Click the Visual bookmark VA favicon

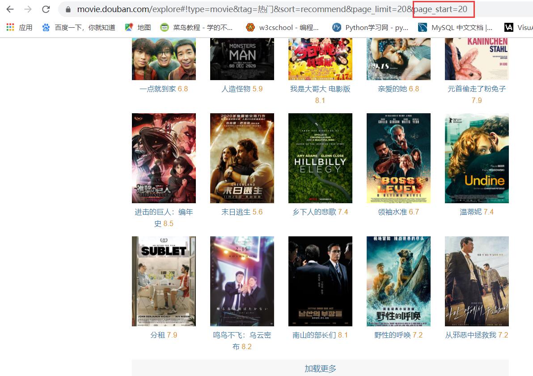coord(509,28)
